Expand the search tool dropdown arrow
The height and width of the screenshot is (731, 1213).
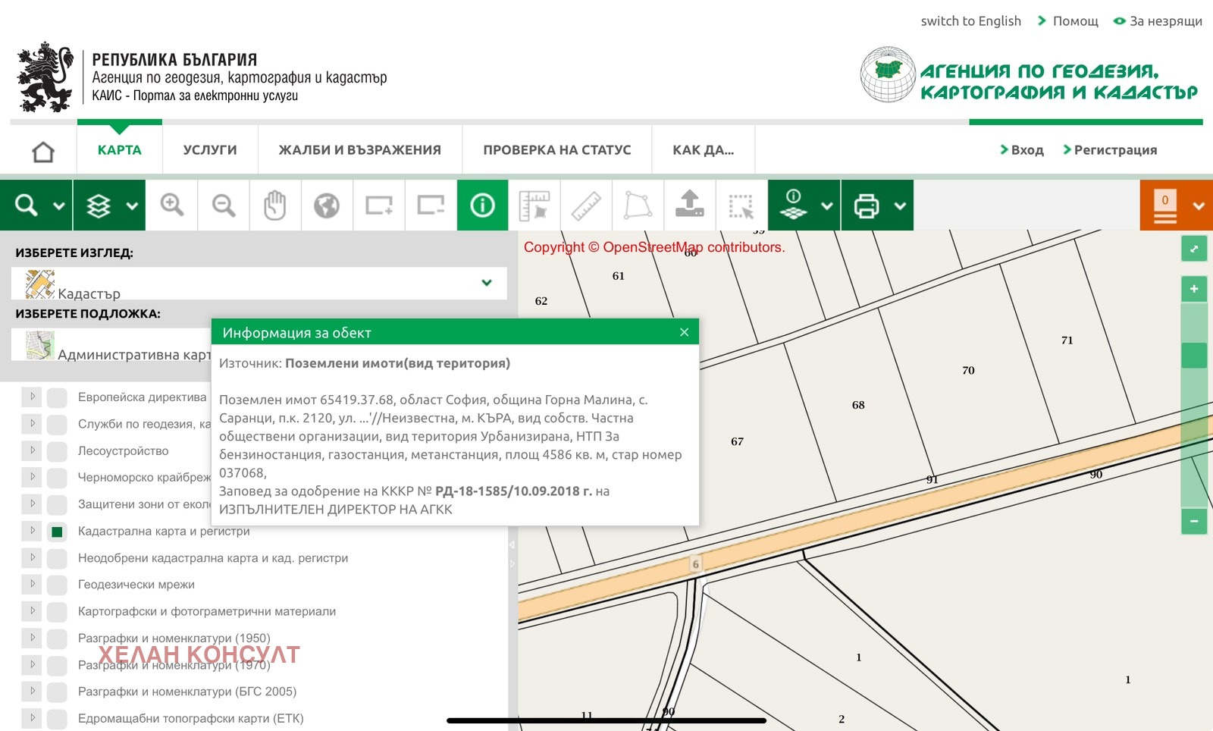58,205
